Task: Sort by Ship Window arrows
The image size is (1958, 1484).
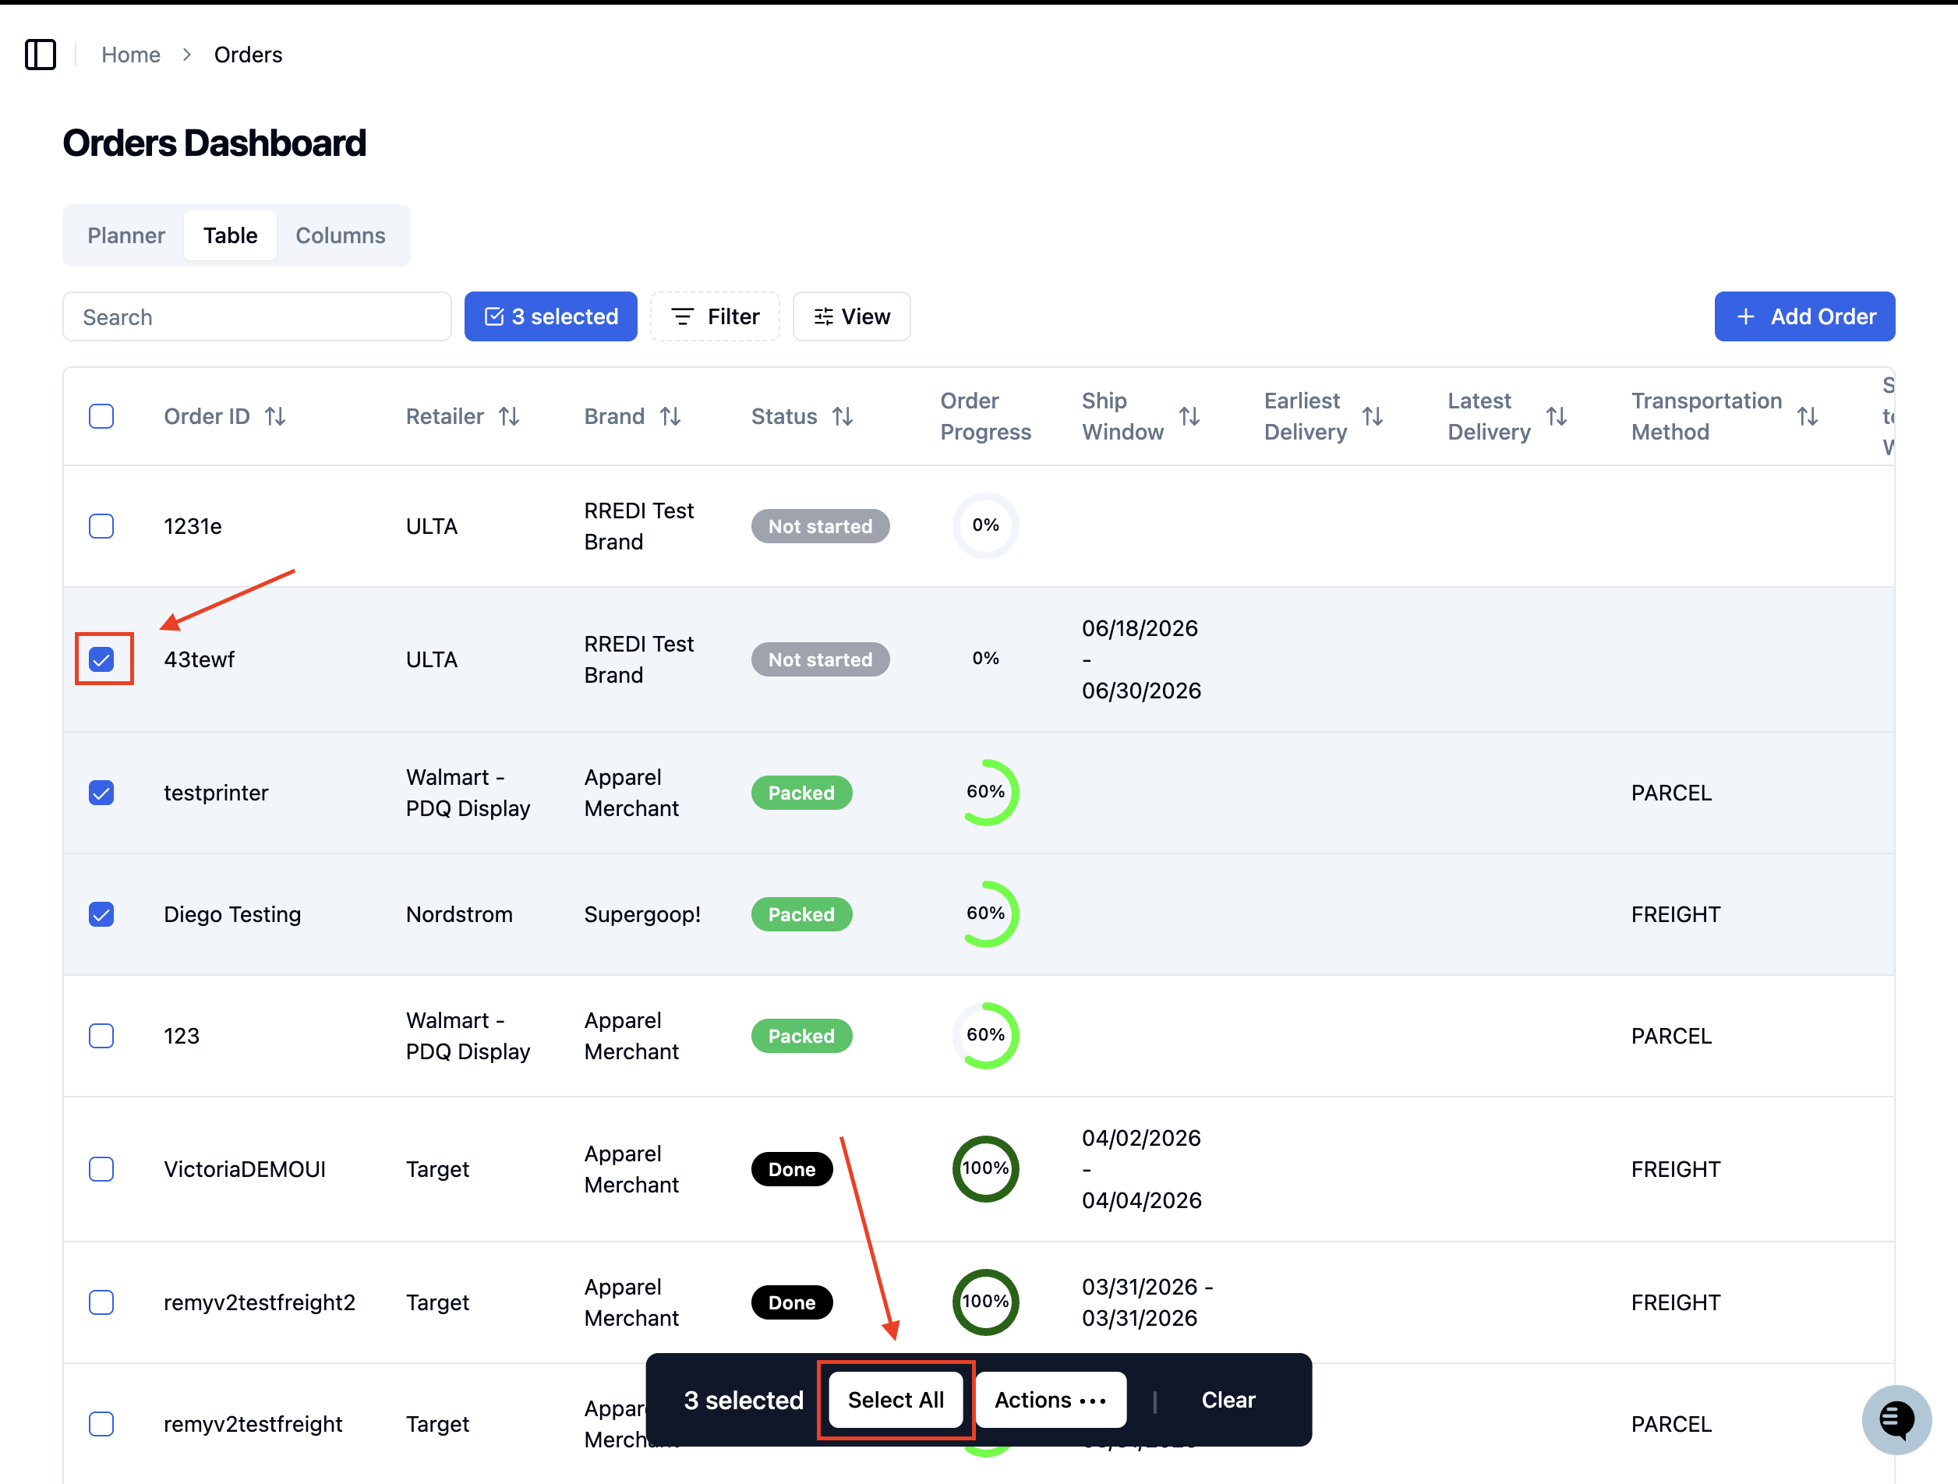Action: [x=1189, y=416]
